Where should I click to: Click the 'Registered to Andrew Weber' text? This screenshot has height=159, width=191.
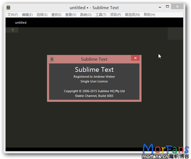click(94, 77)
